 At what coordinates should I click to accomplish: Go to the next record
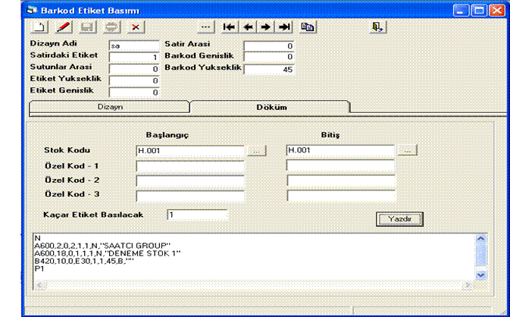(x=266, y=27)
